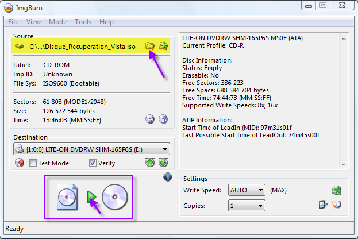
Task: Click the green down-arrow load tray button
Action: [x=163, y=163]
